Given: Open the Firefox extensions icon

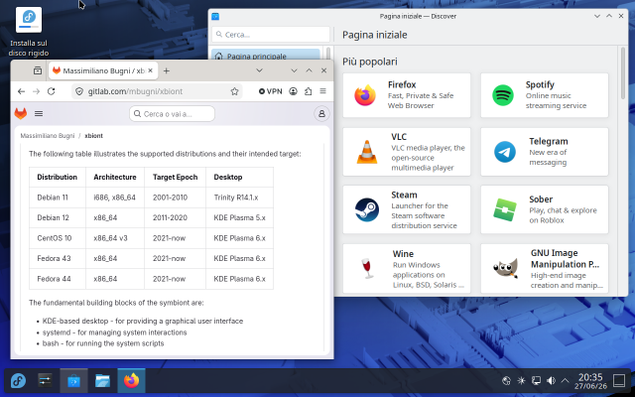Looking at the screenshot, I should 308,91.
